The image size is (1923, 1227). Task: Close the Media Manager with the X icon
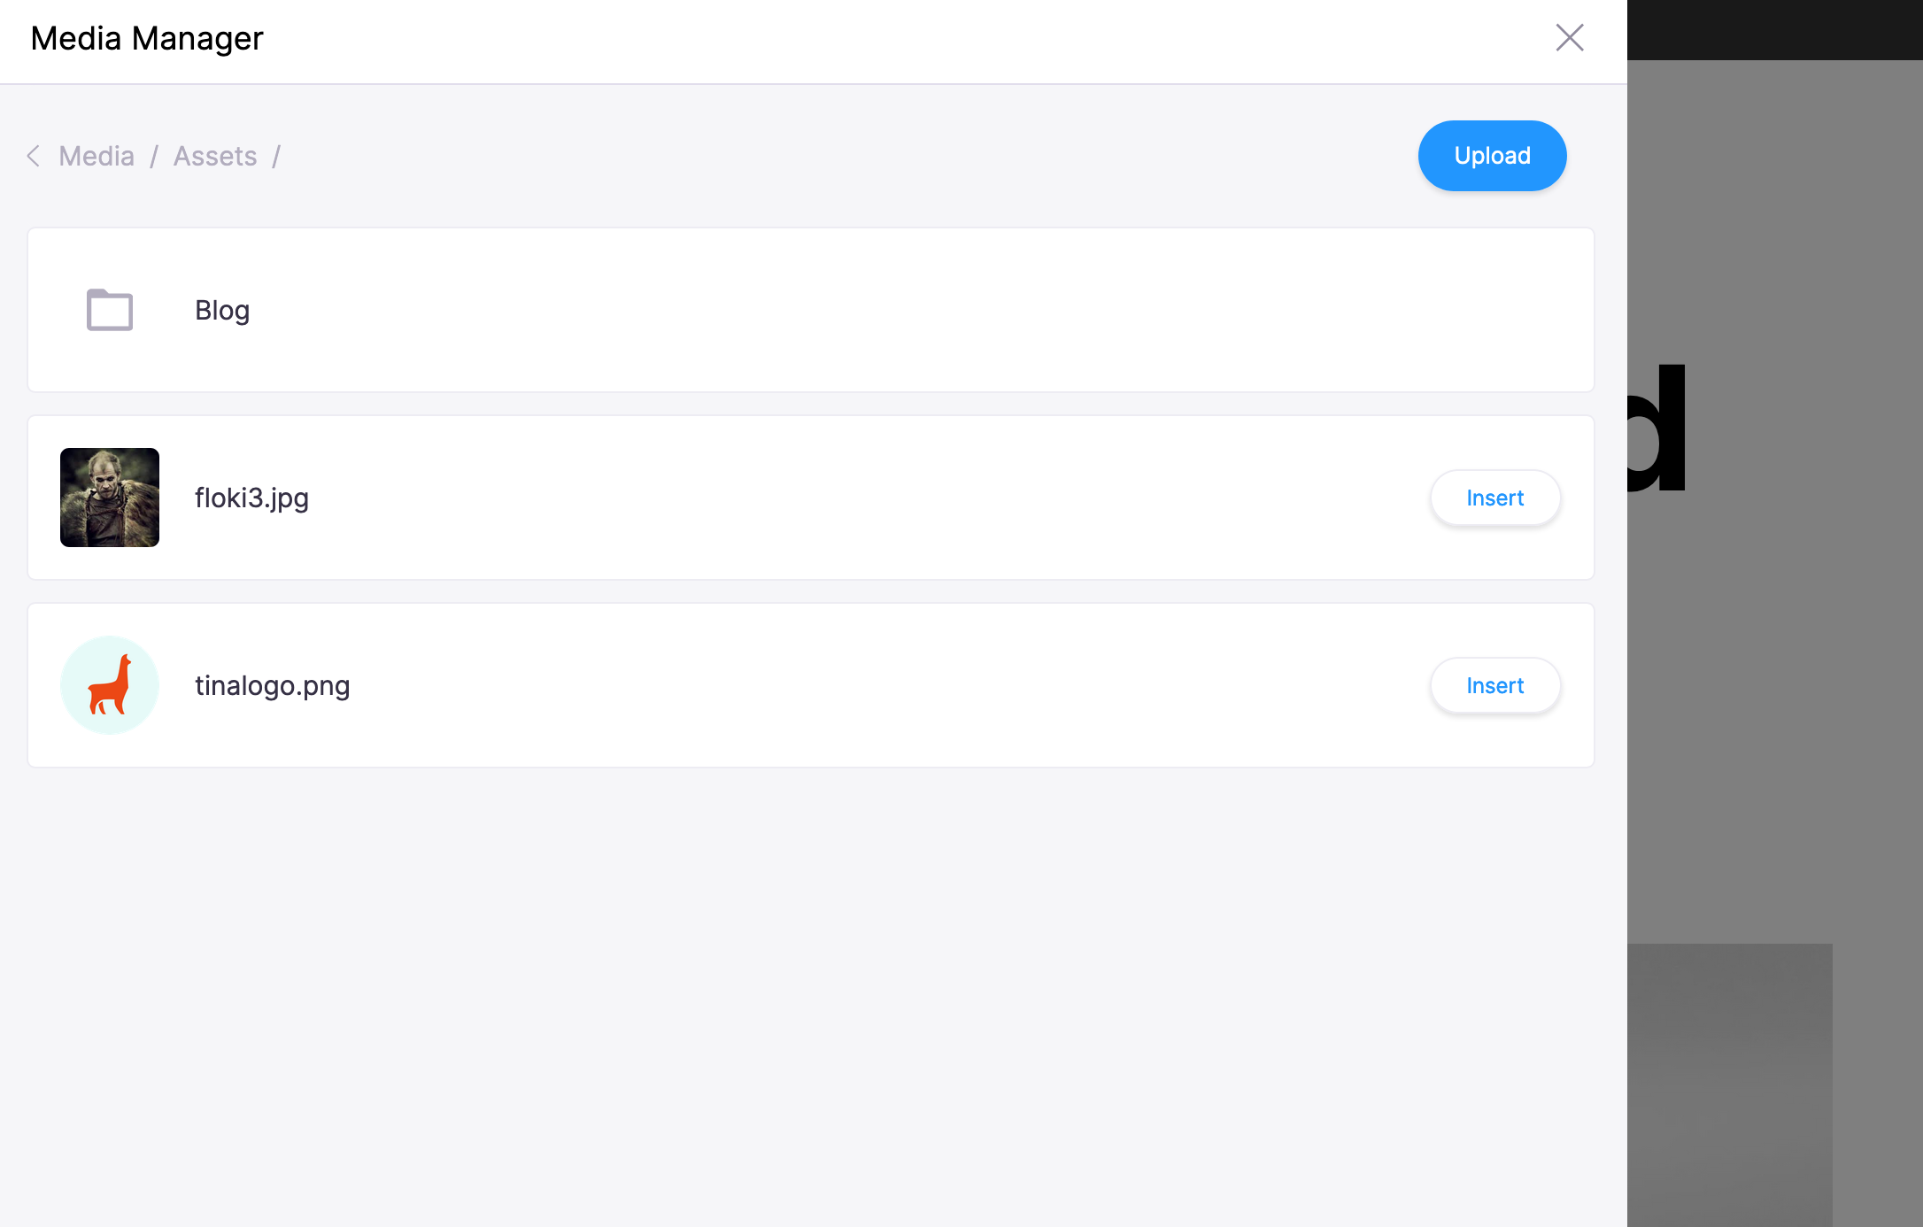[1570, 38]
